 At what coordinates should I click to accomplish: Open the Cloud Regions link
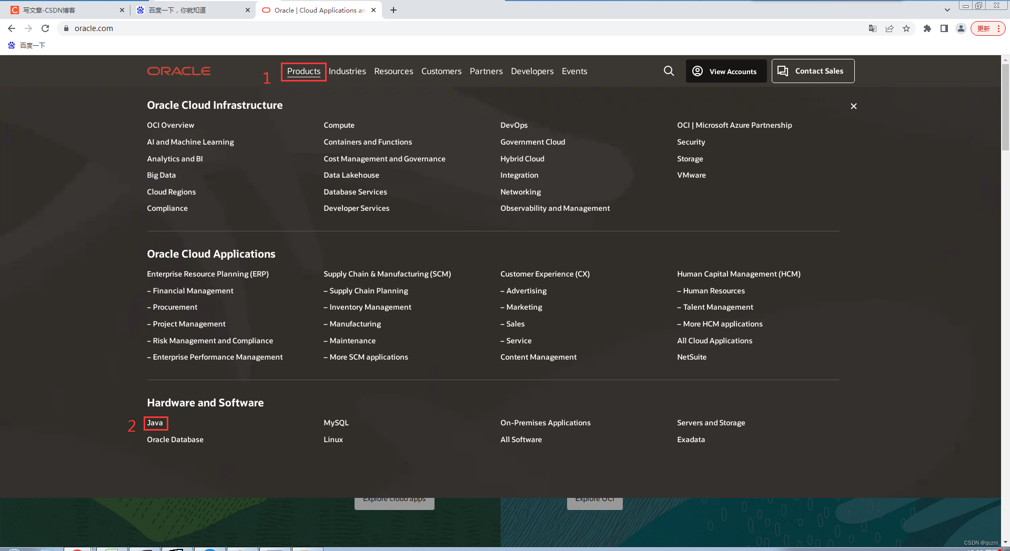click(x=171, y=192)
